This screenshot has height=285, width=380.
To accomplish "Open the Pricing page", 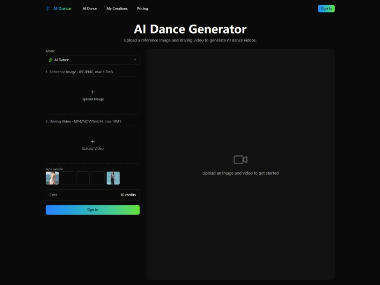I will tap(142, 9).
